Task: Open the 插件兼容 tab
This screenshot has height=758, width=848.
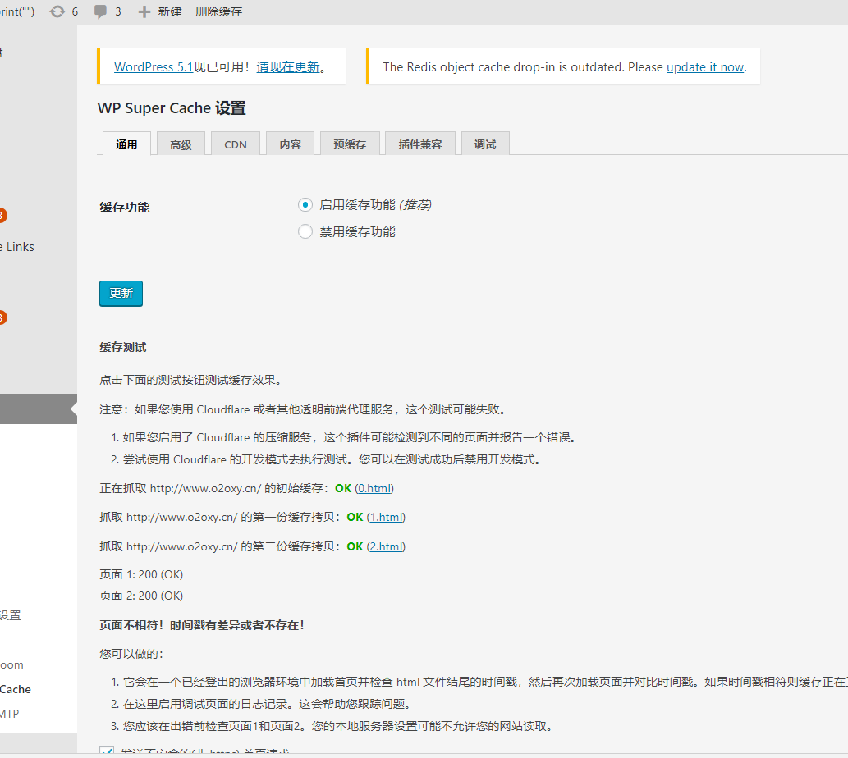Action: (420, 144)
